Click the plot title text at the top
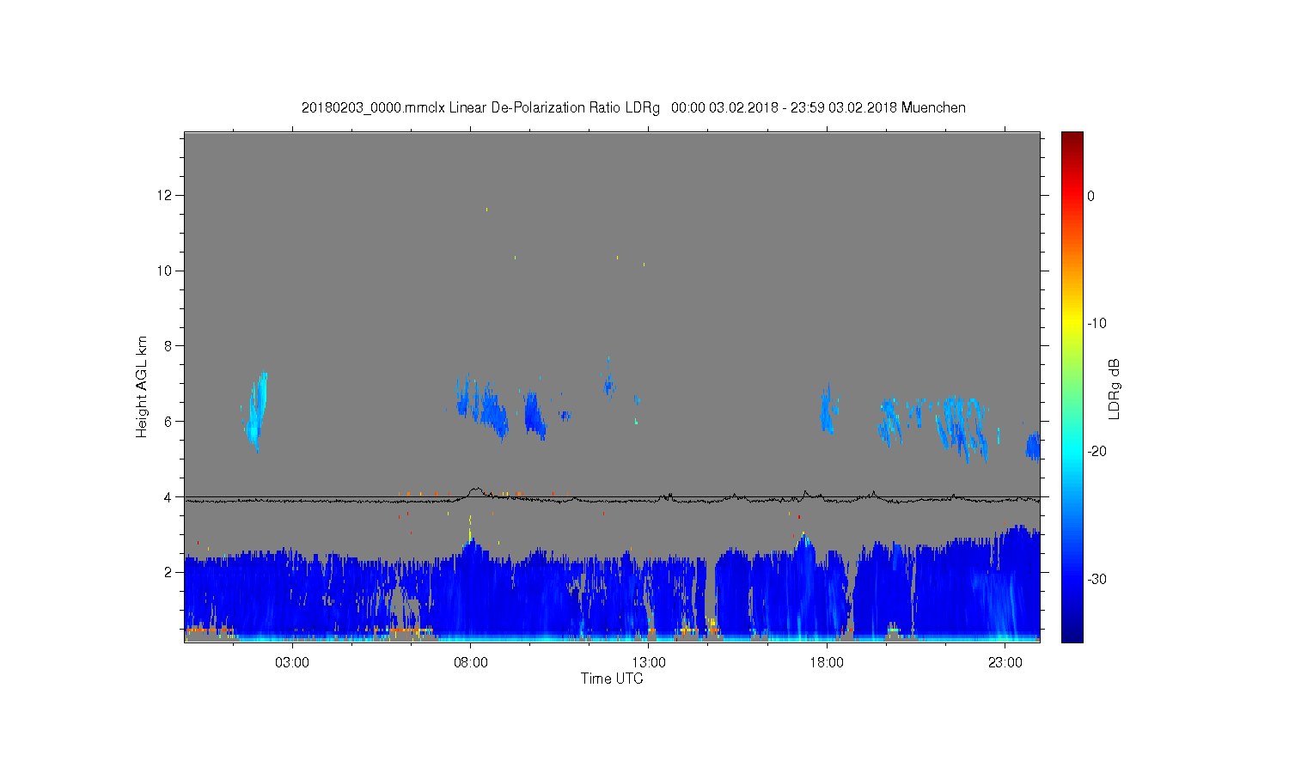Image resolution: width=1289 pixels, height=773 pixels. pyautogui.click(x=633, y=108)
